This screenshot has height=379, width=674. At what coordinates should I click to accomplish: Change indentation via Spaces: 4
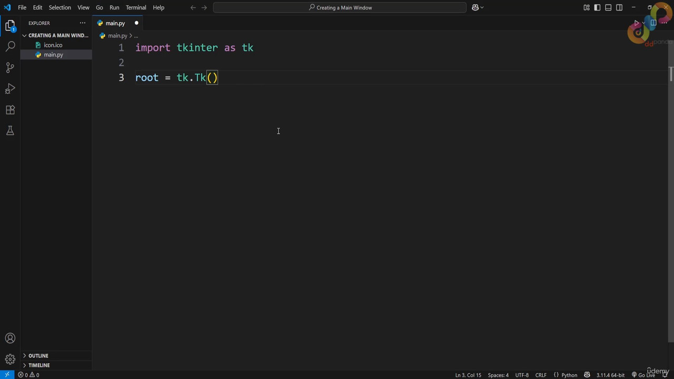click(x=498, y=375)
